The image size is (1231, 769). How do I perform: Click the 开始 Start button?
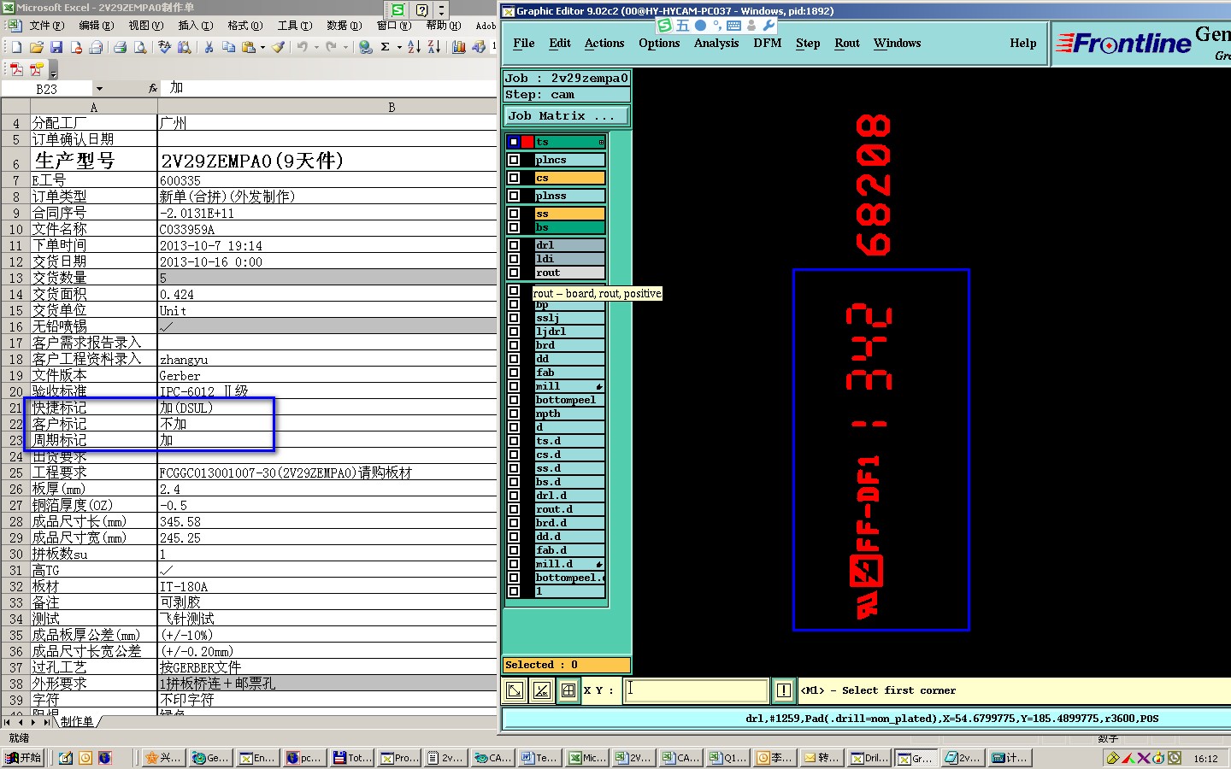pyautogui.click(x=24, y=758)
